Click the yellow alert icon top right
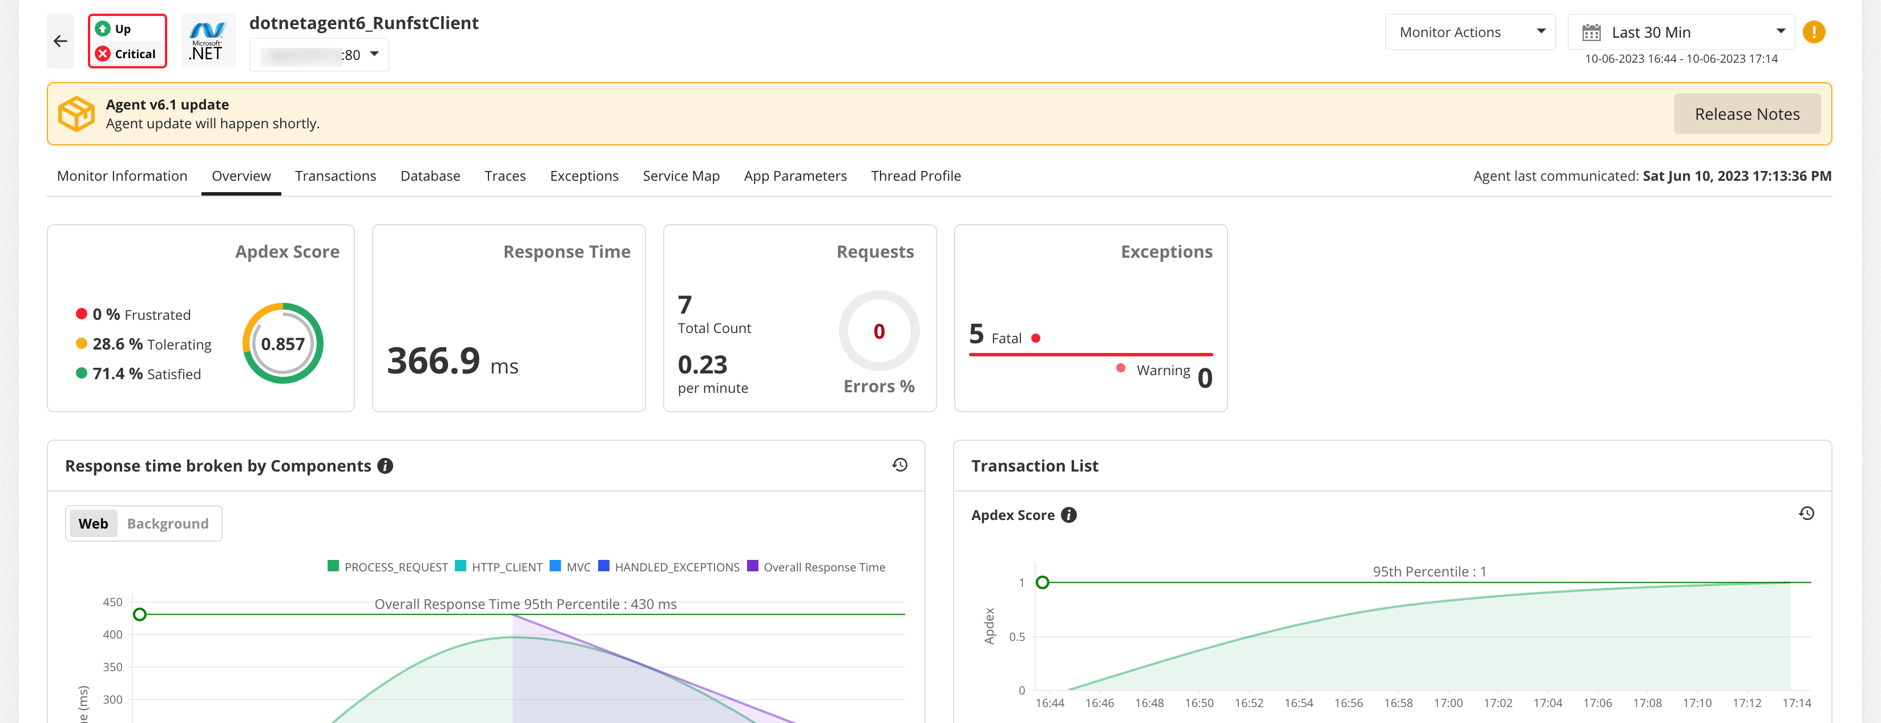The image size is (1881, 723). point(1815,32)
